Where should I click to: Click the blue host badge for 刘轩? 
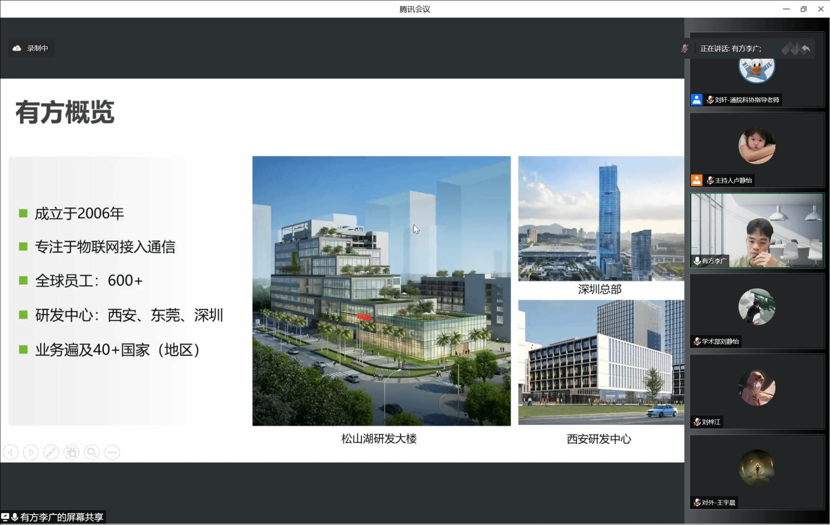tap(696, 99)
